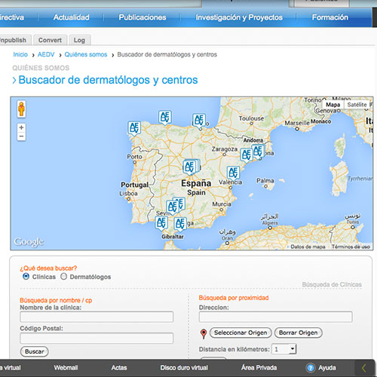Image resolution: width=377 pixels, height=377 pixels.
Task: Open Ayuda link in bottom bar
Action: pos(327,368)
